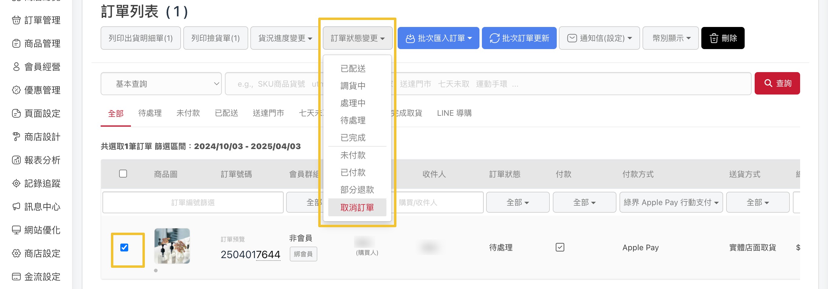Open the 送貨方式 全部 filter dropdown
Image resolution: width=828 pixels, height=289 pixels.
tap(758, 202)
